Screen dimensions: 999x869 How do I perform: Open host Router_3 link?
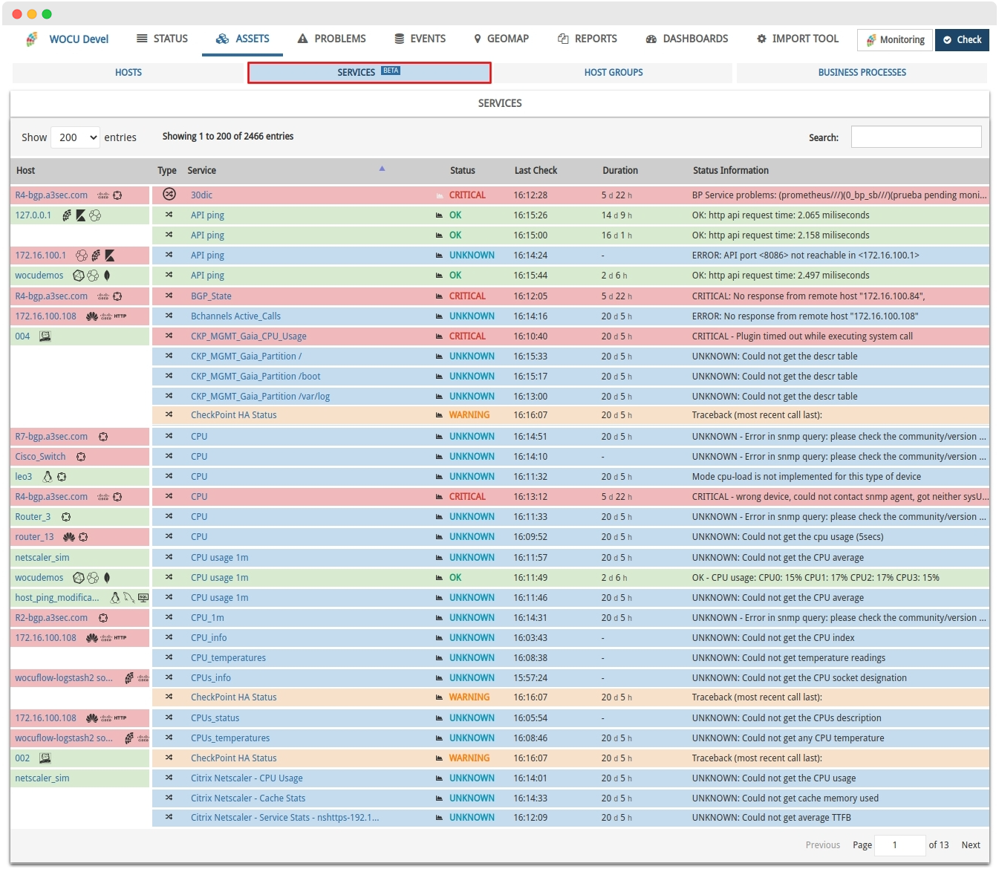(x=33, y=517)
